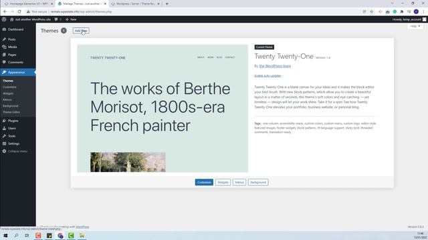Reload the page with the refresh icon
Image resolution: width=428 pixels, height=240 pixels.
(x=19, y=12)
